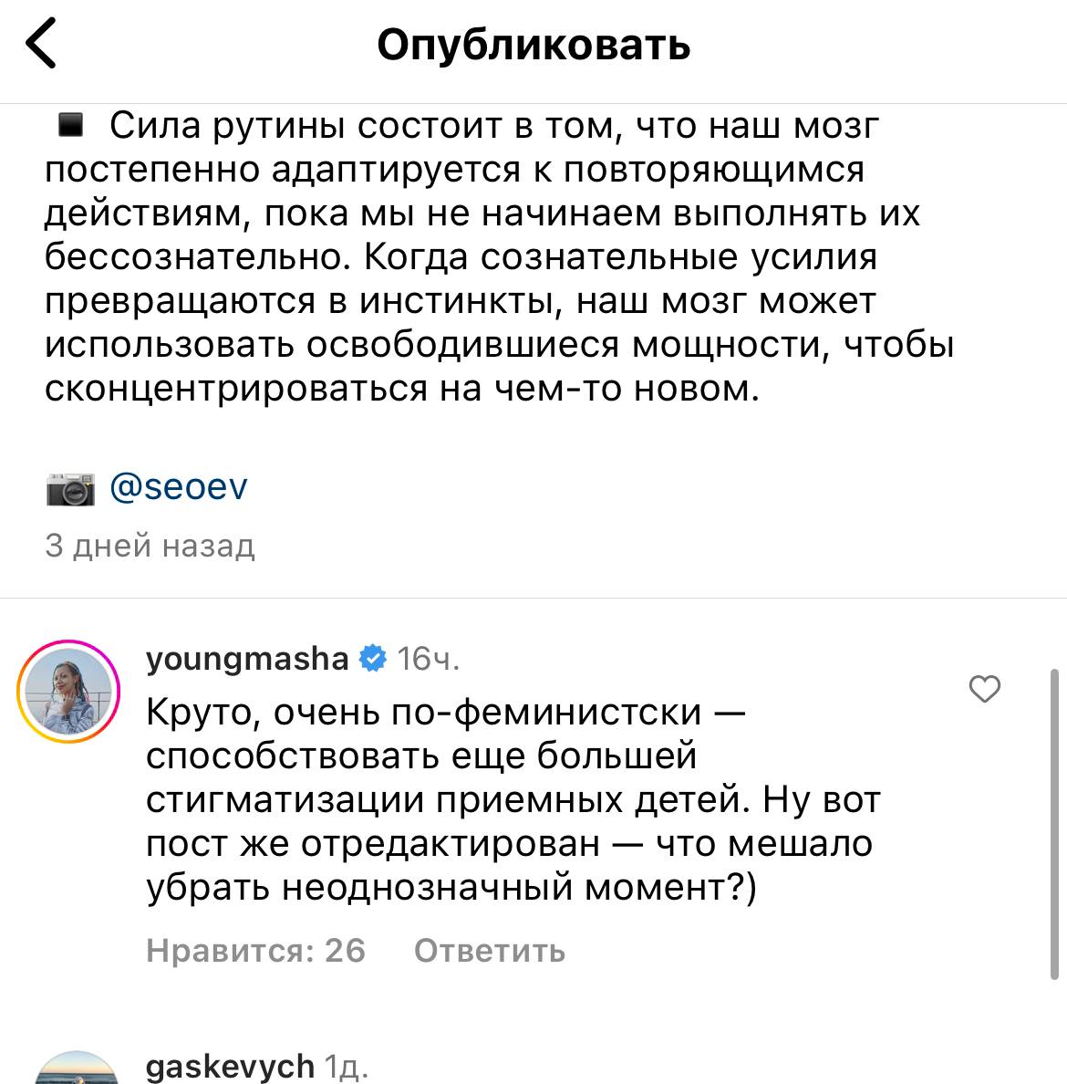Image resolution: width=1067 pixels, height=1084 pixels.
Task: Go back using the top-left arrow
Action: coord(41,46)
